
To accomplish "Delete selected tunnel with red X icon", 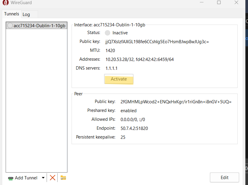I will (x=53, y=178).
